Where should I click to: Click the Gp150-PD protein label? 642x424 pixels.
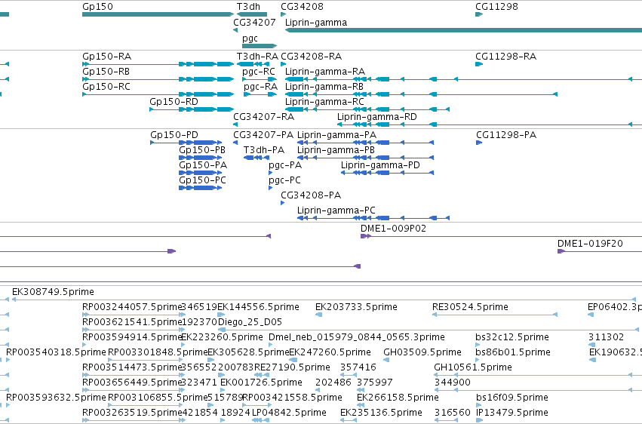click(174, 135)
